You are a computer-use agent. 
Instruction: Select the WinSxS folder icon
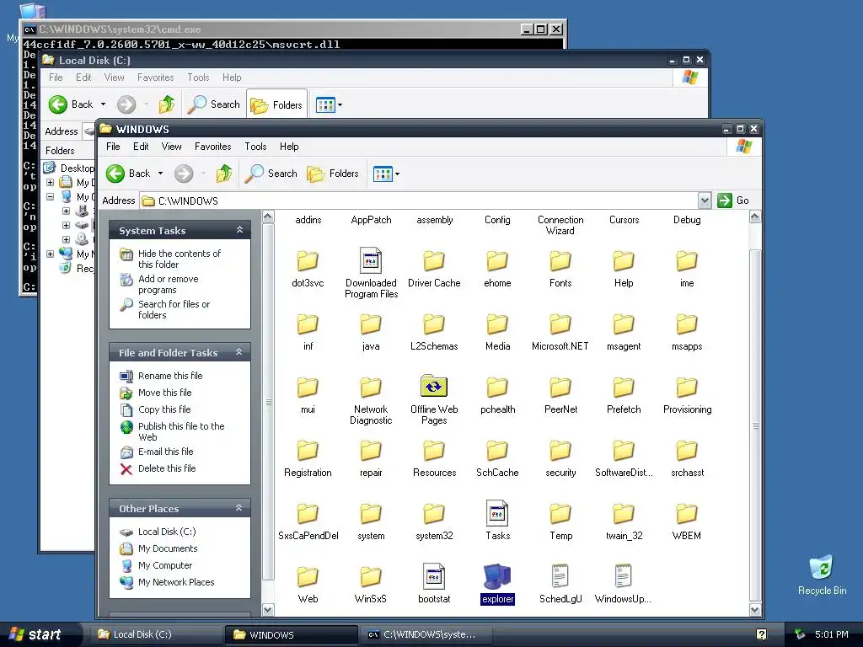tap(371, 578)
